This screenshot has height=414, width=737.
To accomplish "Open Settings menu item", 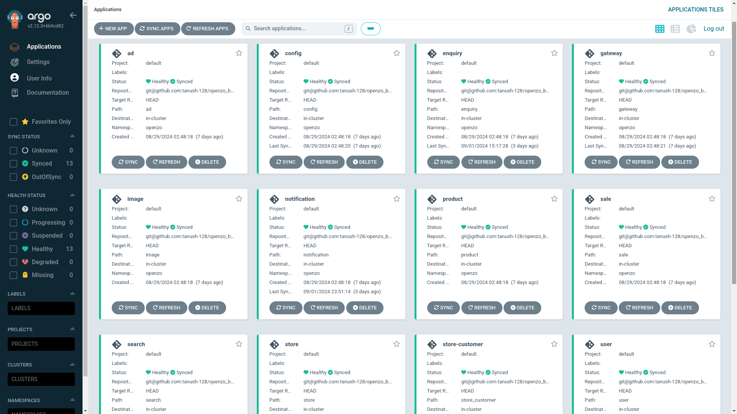I will (38, 62).
